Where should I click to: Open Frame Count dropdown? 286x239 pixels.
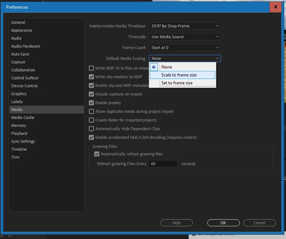(x=185, y=48)
